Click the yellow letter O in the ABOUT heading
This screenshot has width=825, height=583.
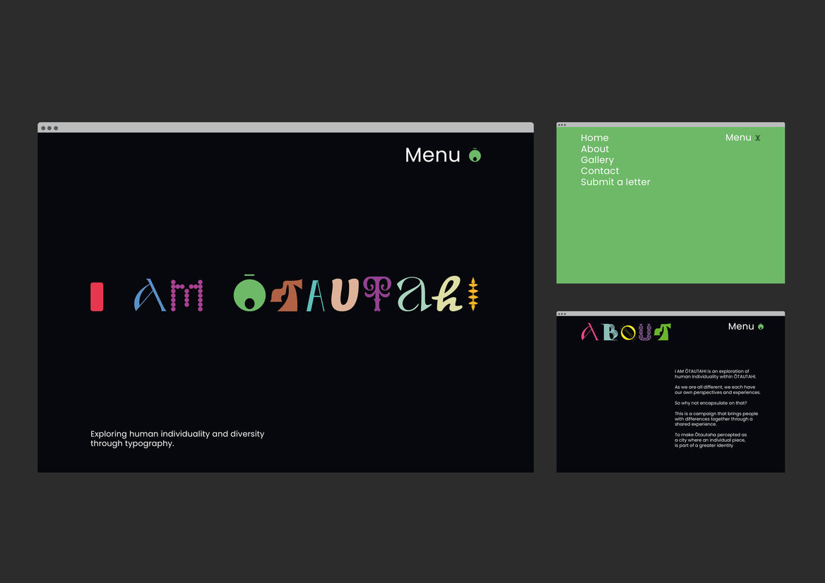(x=628, y=332)
